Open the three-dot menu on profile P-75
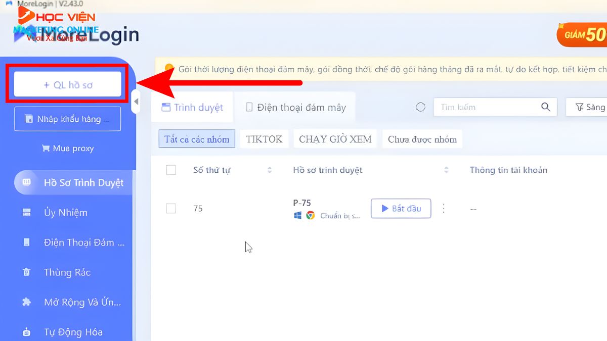Screen dimensions: 607x341 (444, 209)
